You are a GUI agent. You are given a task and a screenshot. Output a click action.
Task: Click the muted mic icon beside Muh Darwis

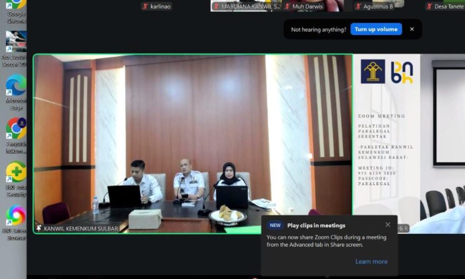click(288, 6)
